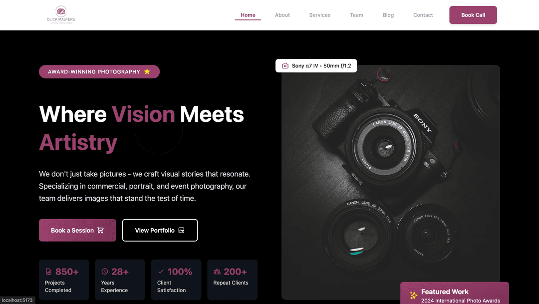Click the star icon in the award badge

(147, 71)
